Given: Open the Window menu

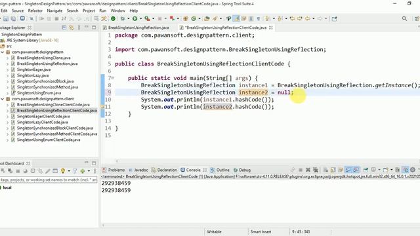Looking at the screenshot, I should click(118, 10).
